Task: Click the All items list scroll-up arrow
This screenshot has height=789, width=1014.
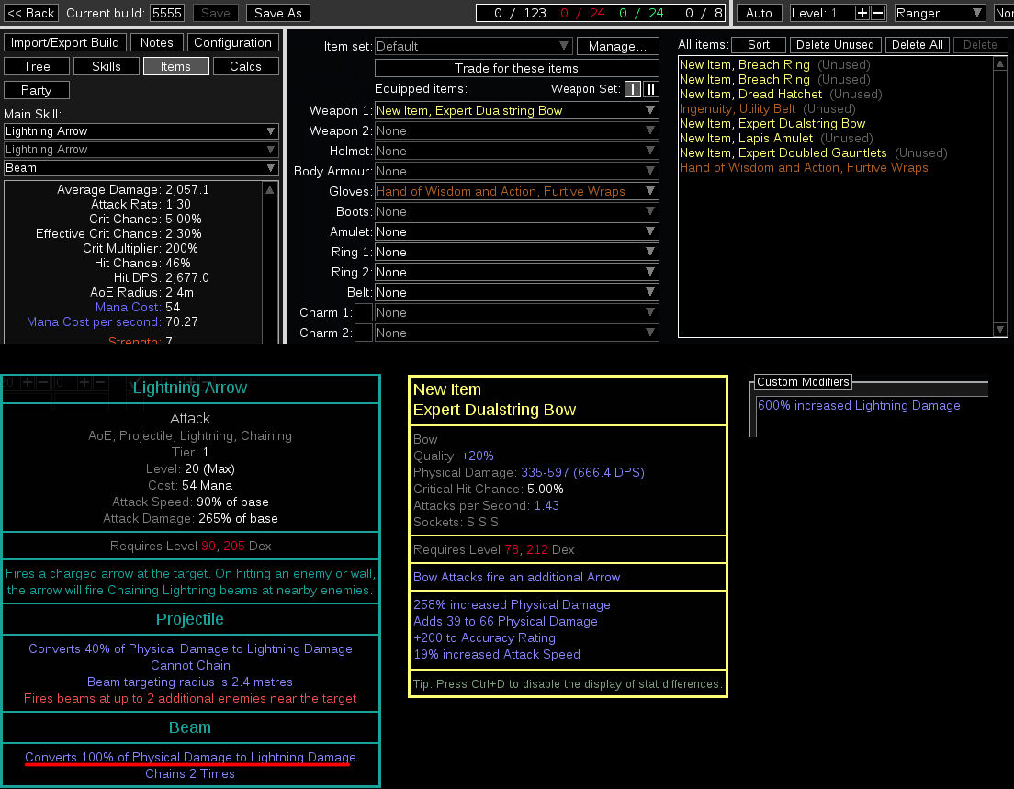Action: coord(1000,64)
